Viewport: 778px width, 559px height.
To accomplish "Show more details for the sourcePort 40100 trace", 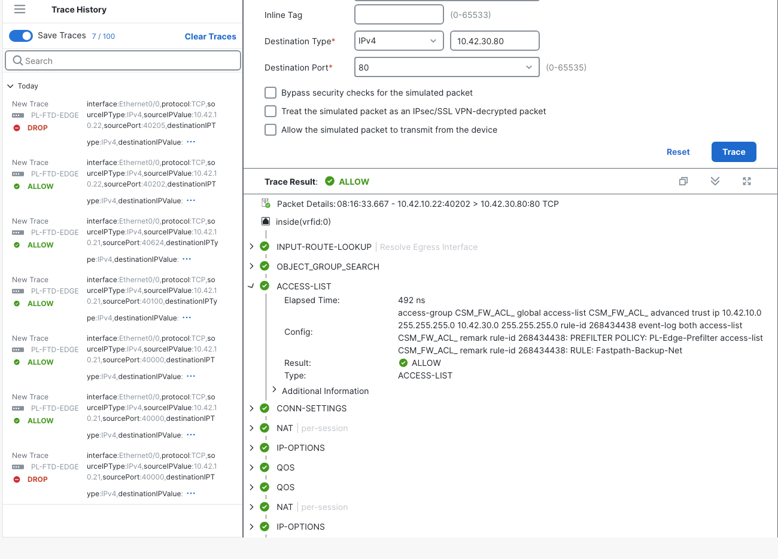I will pos(187,318).
